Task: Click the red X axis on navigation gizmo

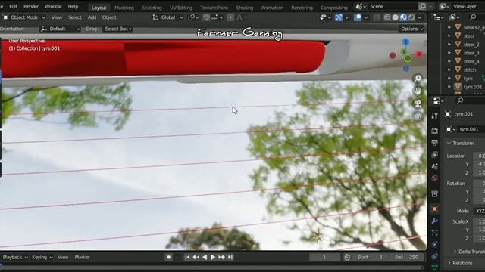Action: click(x=419, y=54)
